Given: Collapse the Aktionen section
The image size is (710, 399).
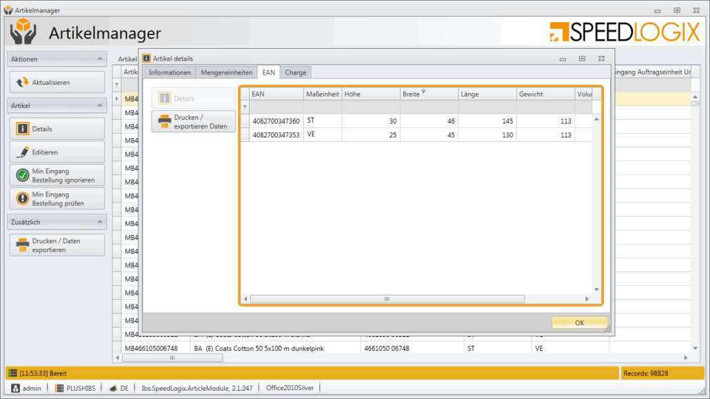Looking at the screenshot, I should click(x=100, y=59).
